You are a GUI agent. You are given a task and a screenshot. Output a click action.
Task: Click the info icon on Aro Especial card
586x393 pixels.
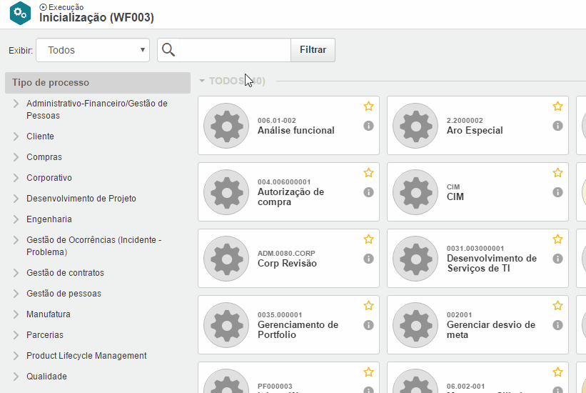point(557,126)
